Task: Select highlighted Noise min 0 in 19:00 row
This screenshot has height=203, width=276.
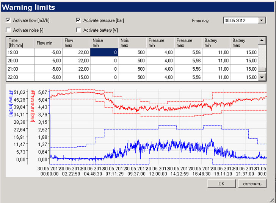Action: pos(104,52)
